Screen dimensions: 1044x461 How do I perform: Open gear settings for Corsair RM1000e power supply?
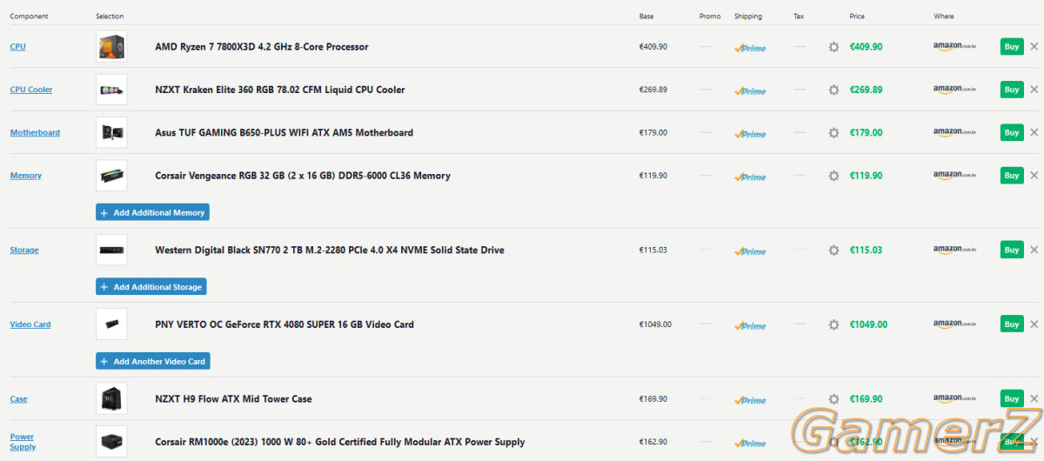(x=833, y=442)
